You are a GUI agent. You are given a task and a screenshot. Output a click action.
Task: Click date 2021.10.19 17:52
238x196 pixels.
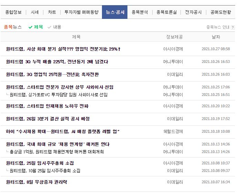point(216,119)
